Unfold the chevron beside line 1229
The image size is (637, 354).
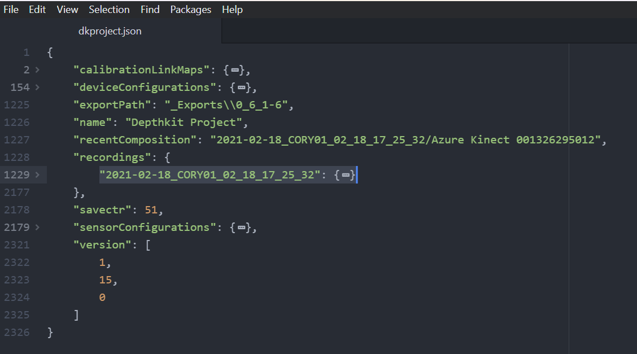point(37,175)
